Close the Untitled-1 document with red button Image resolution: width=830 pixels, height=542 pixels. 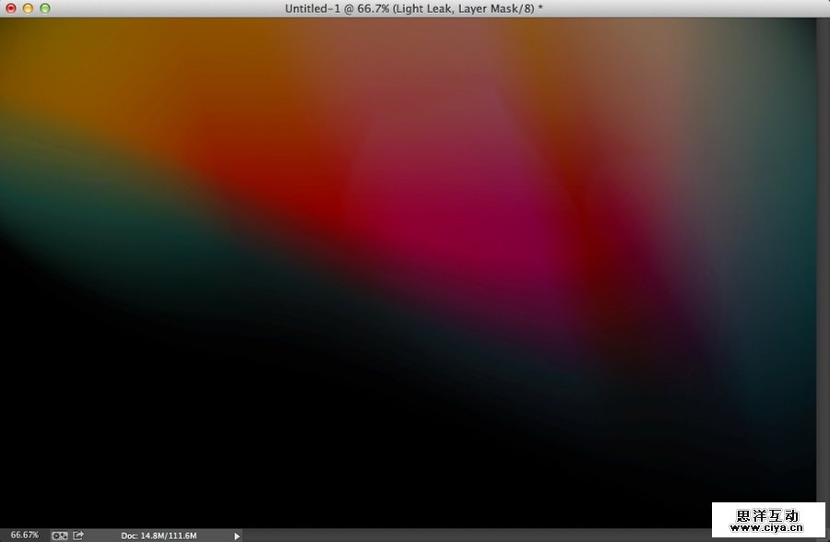(x=11, y=8)
